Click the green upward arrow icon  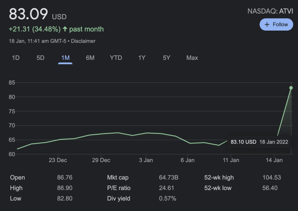(65, 29)
